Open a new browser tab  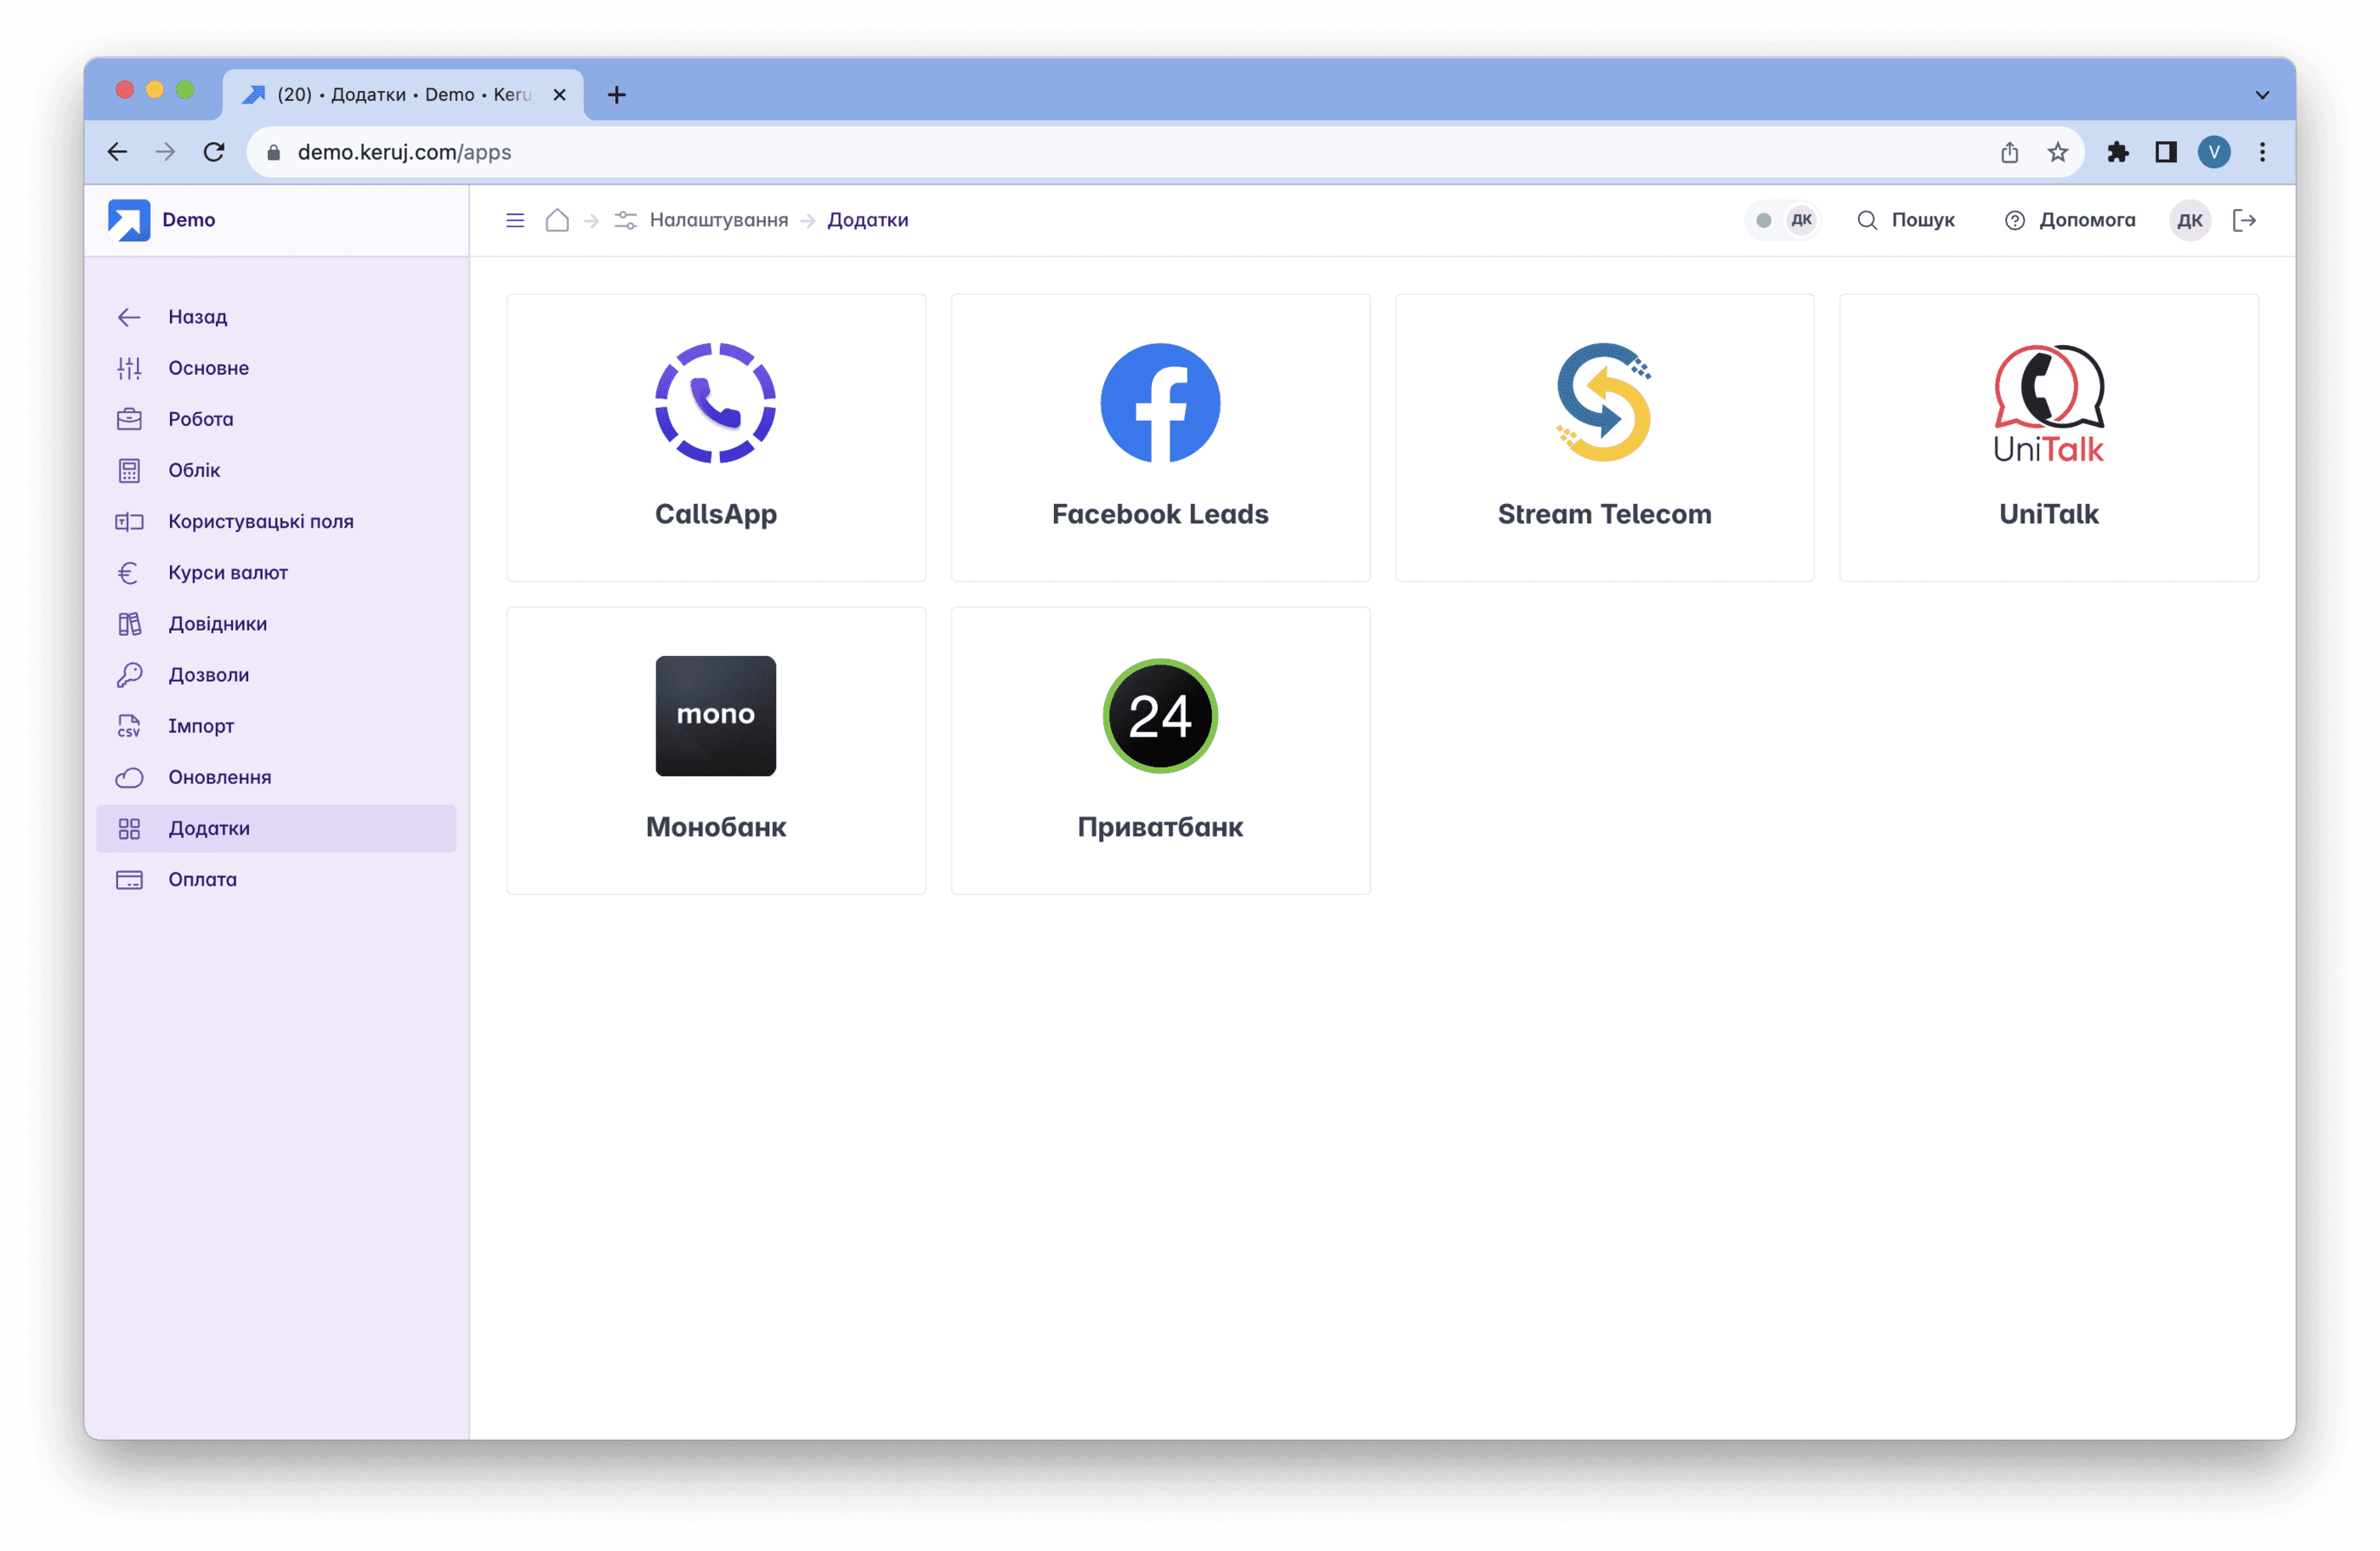click(x=617, y=95)
